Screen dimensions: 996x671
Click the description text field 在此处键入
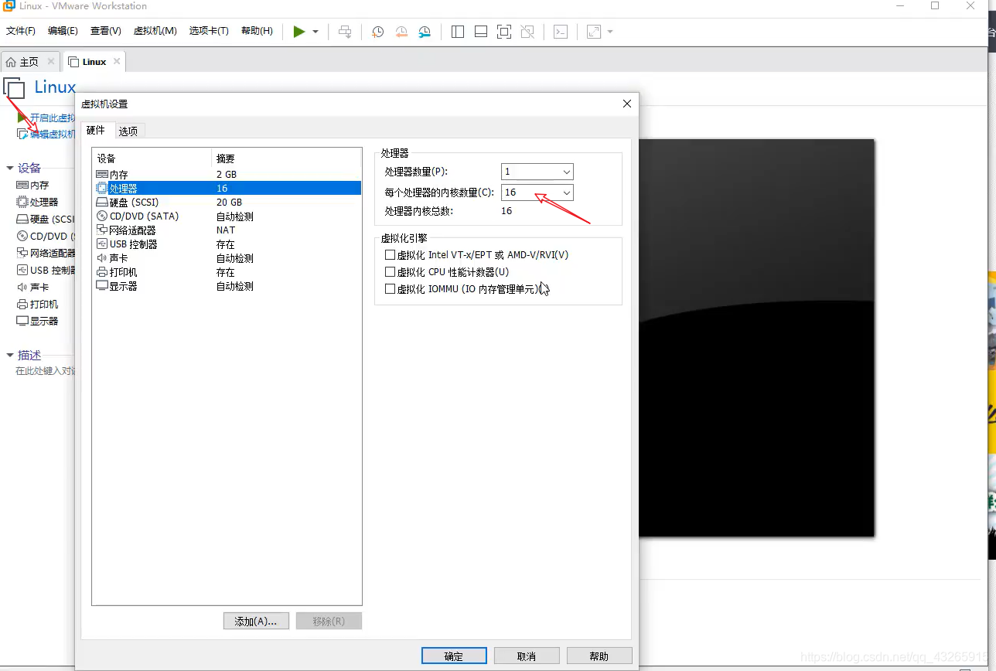click(x=46, y=371)
